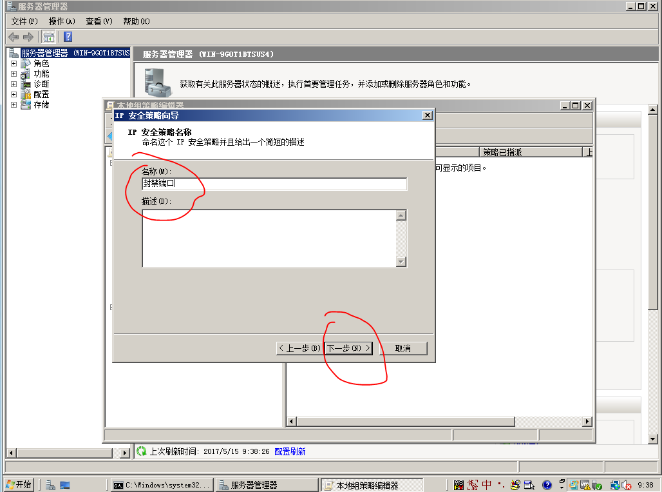The width and height of the screenshot is (662, 492).
Task: Click the 名称 (Name) input field
Action: pos(274,184)
